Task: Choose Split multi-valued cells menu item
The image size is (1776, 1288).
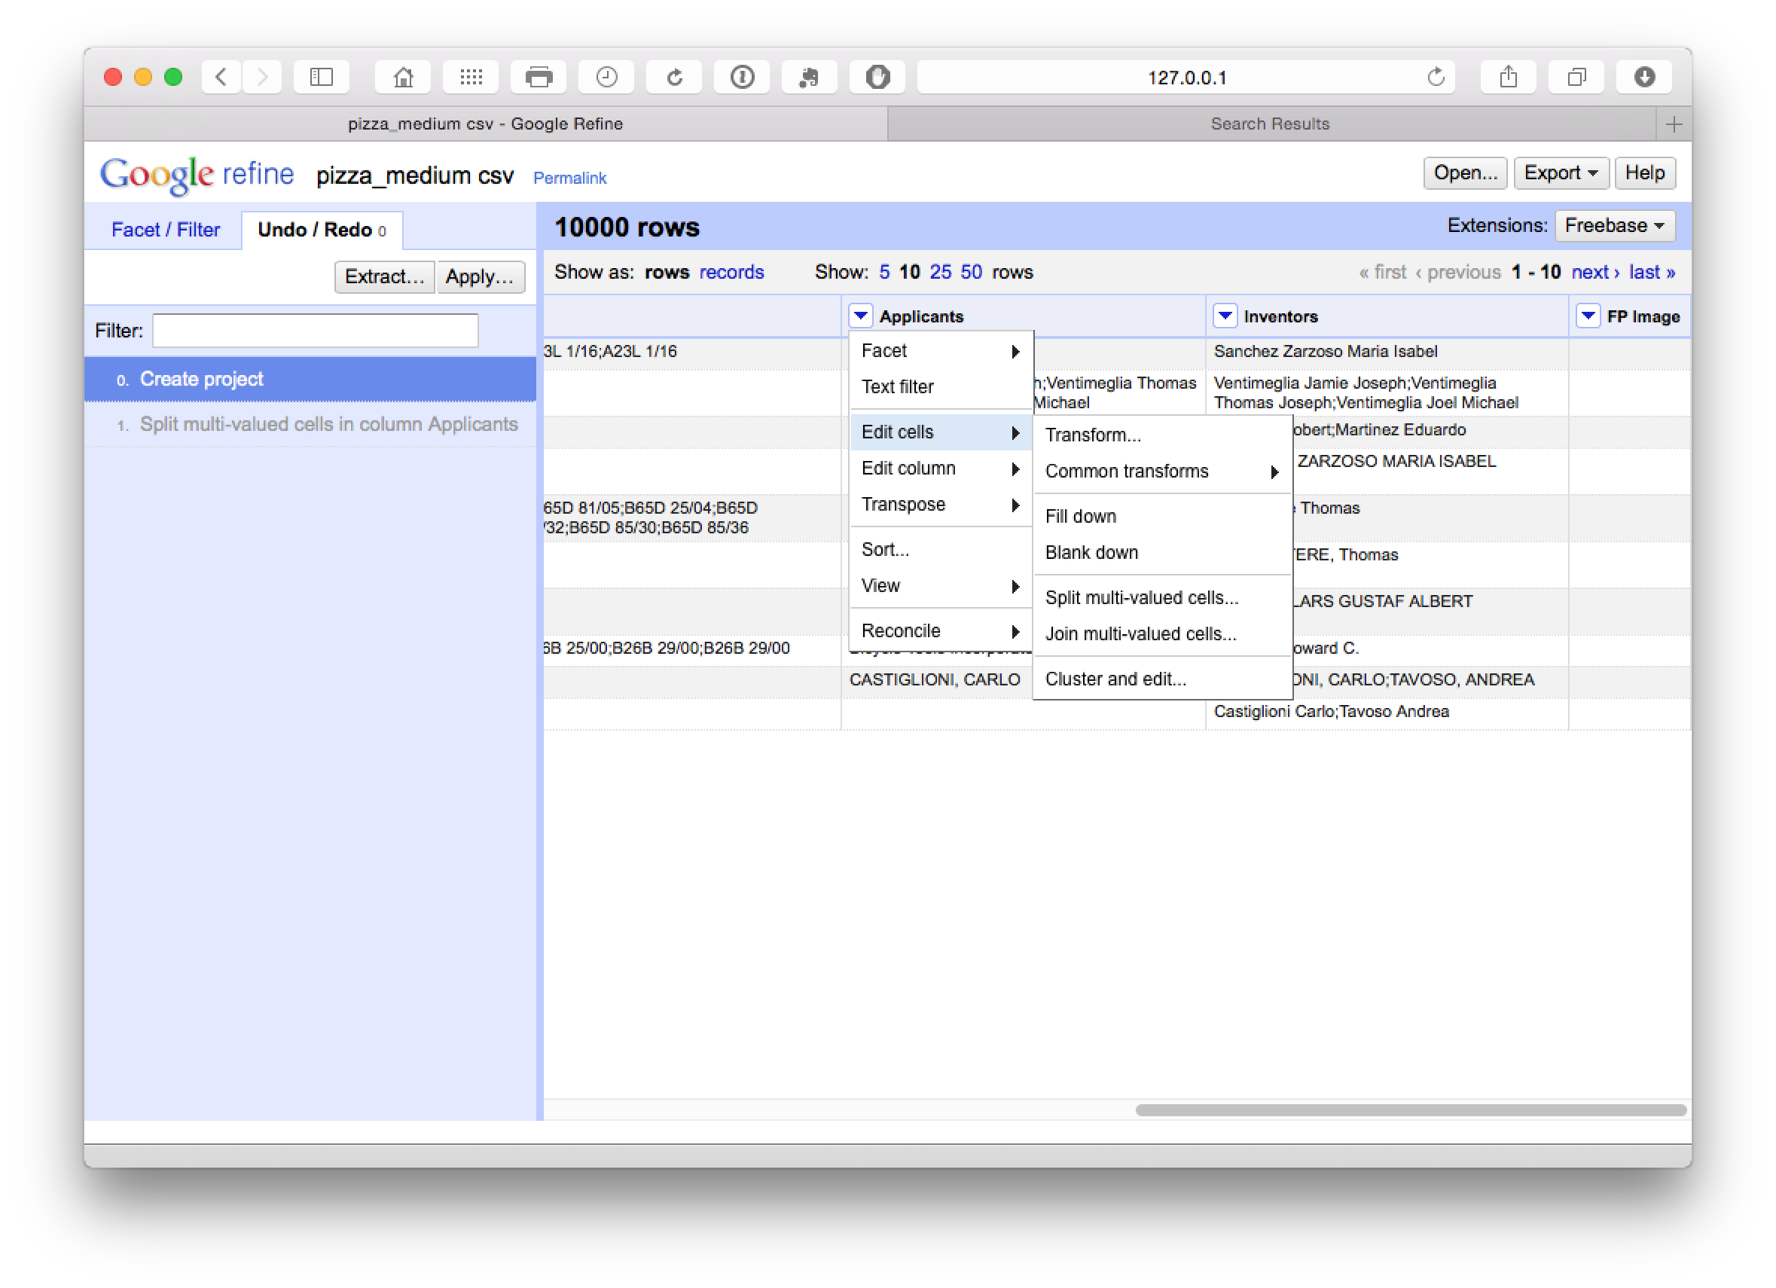Action: pyautogui.click(x=1141, y=597)
